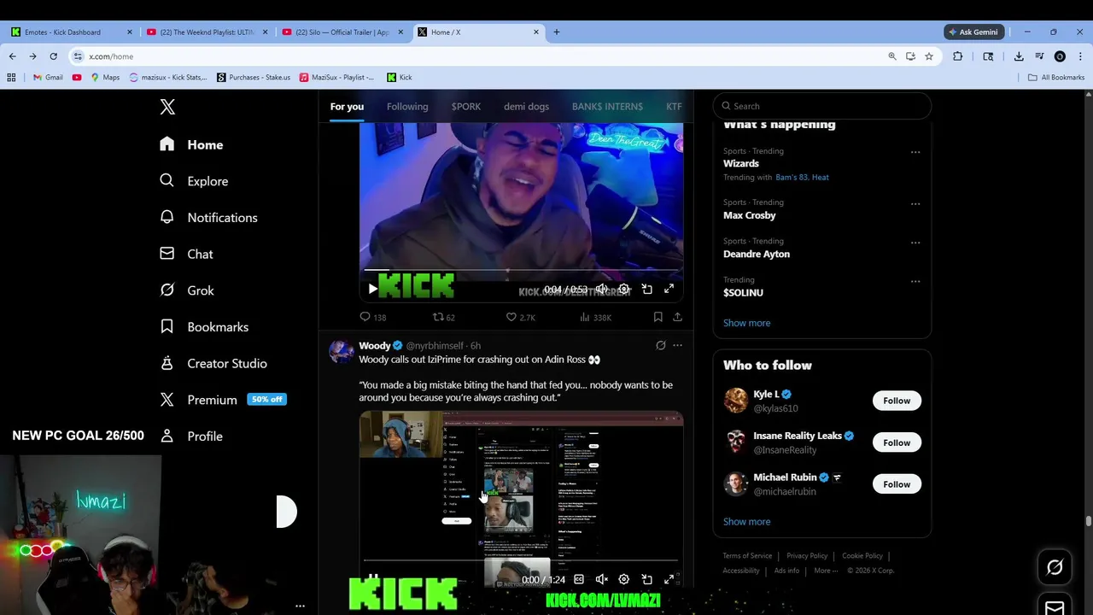1093x615 pixels.
Task: Open the Kick bookmark
Action: tap(400, 77)
